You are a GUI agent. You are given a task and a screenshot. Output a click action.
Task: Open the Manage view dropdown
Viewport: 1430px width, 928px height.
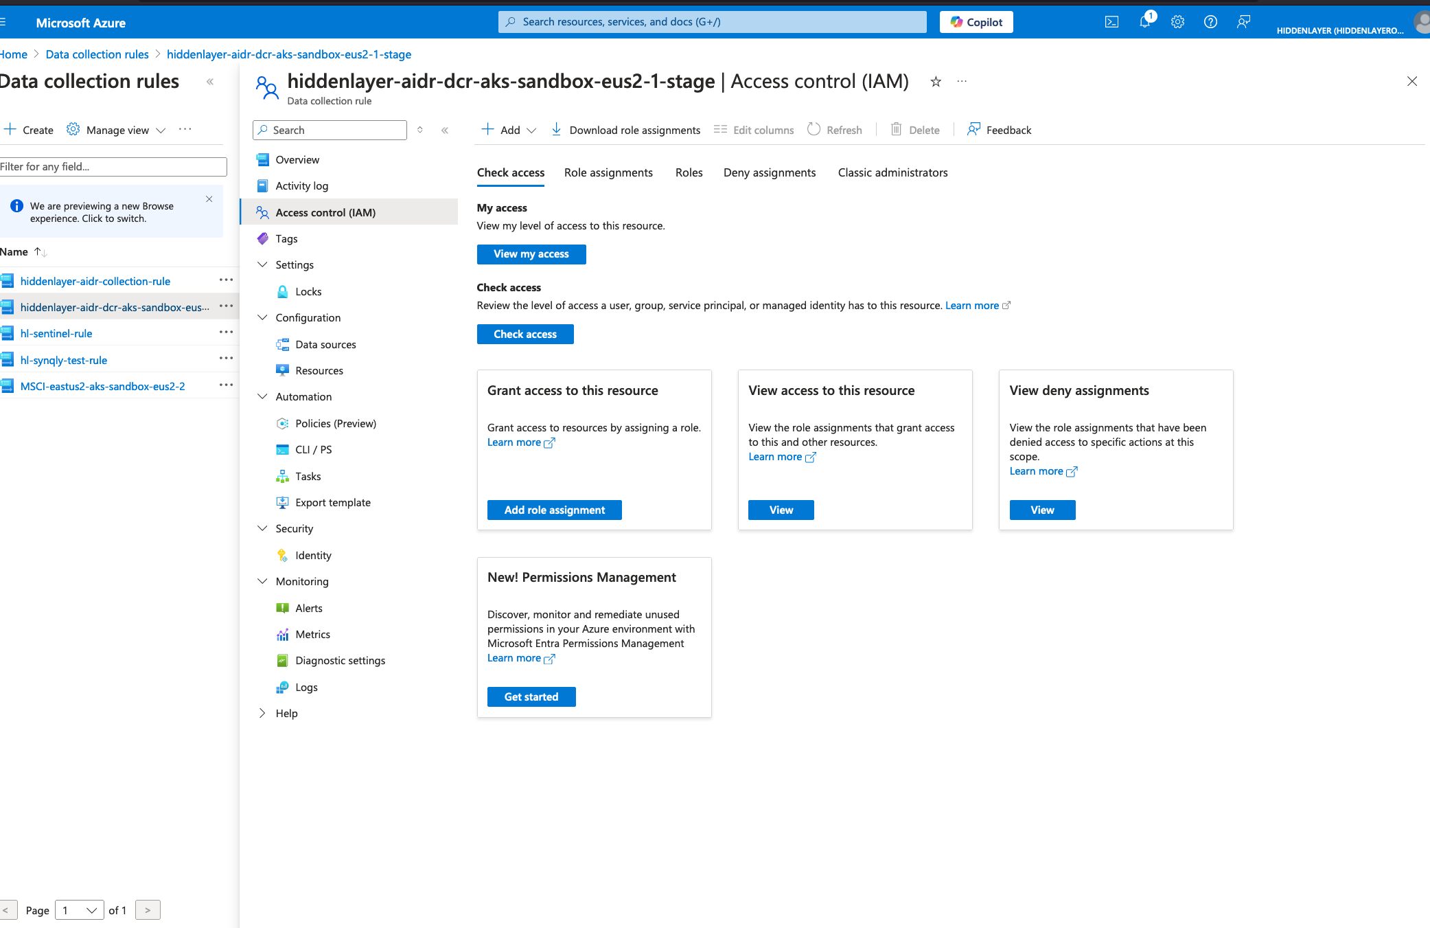pos(117,130)
